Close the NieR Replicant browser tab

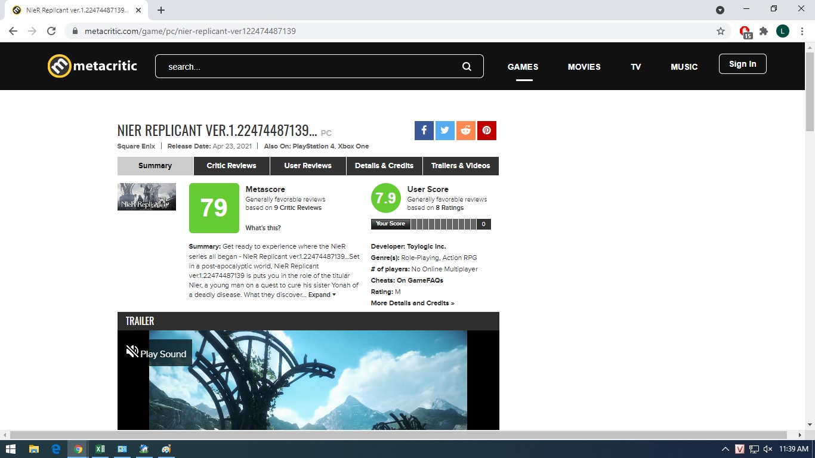[x=139, y=10]
